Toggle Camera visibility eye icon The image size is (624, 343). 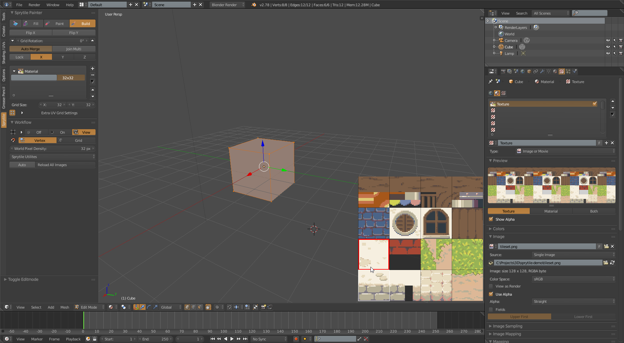[608, 40]
